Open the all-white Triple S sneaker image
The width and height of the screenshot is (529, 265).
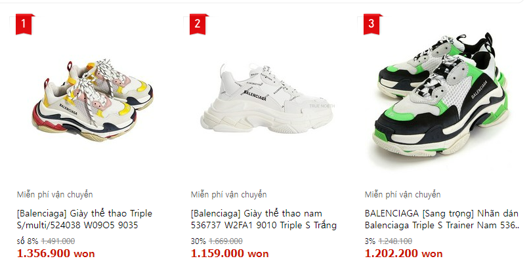[267, 99]
